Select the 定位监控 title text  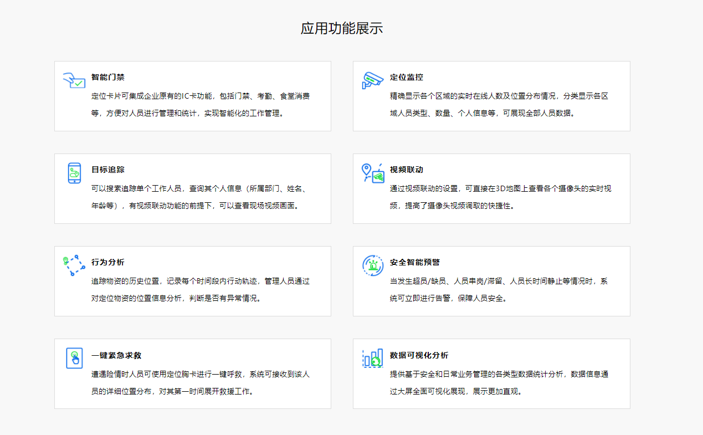click(x=406, y=77)
